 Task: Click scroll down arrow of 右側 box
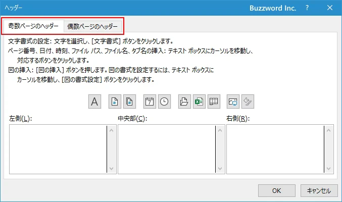pyautogui.click(x=329, y=169)
